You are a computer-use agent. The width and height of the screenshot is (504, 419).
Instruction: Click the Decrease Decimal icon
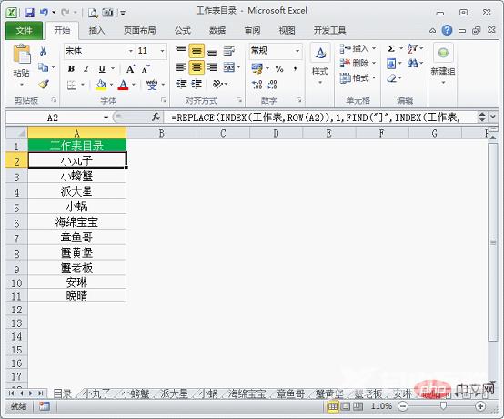pyautogui.click(x=272, y=85)
